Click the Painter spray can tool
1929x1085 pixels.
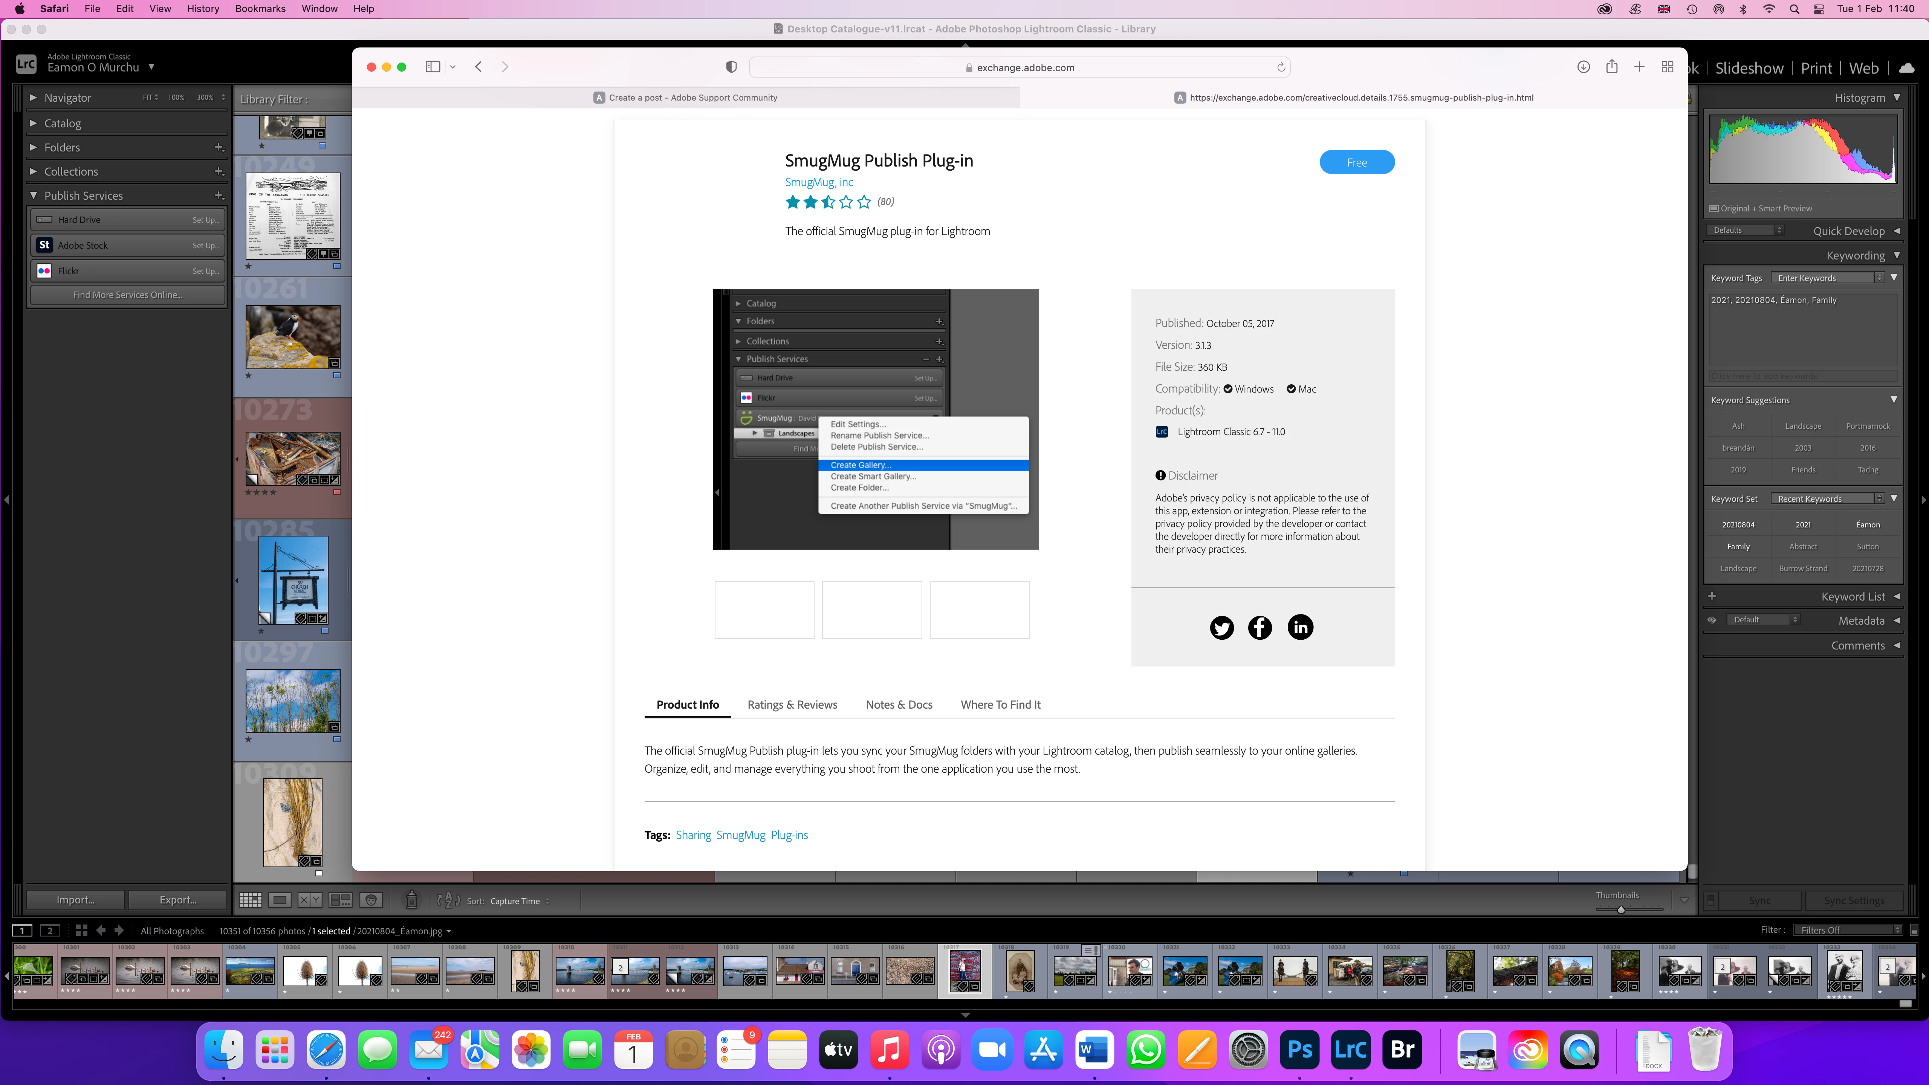click(x=411, y=900)
